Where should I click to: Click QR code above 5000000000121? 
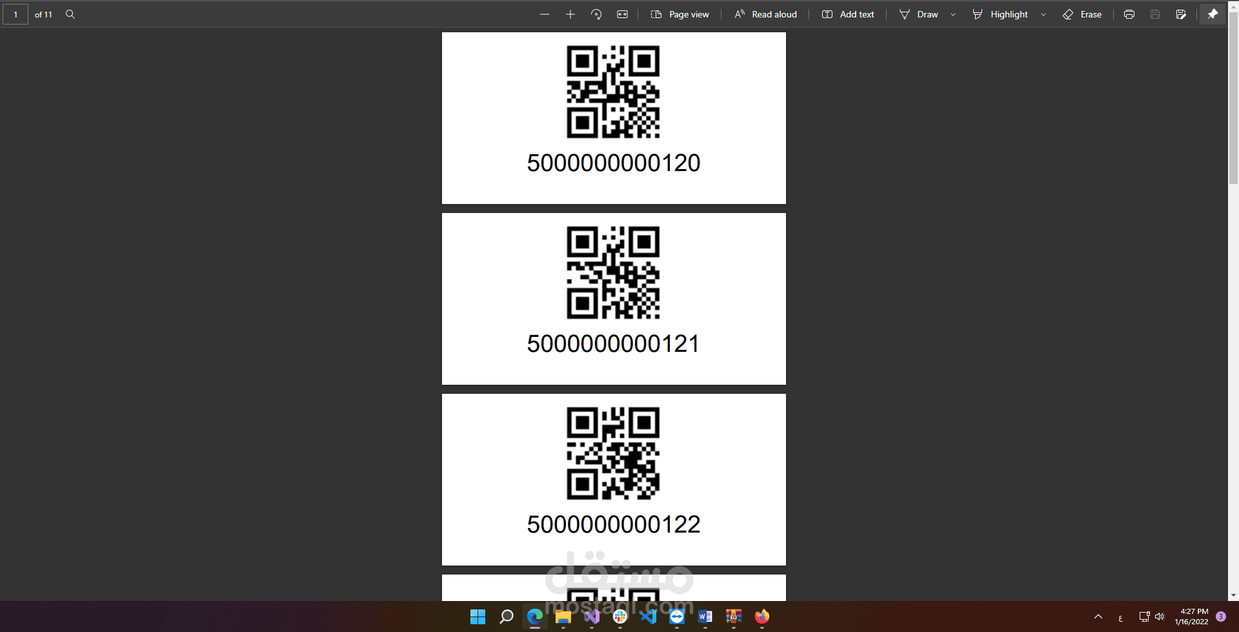click(x=613, y=272)
